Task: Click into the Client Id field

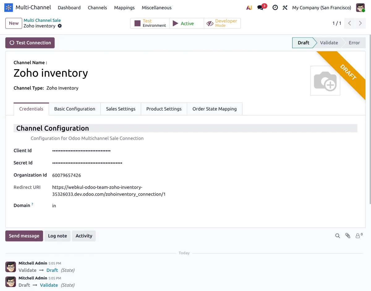Action: (81, 151)
